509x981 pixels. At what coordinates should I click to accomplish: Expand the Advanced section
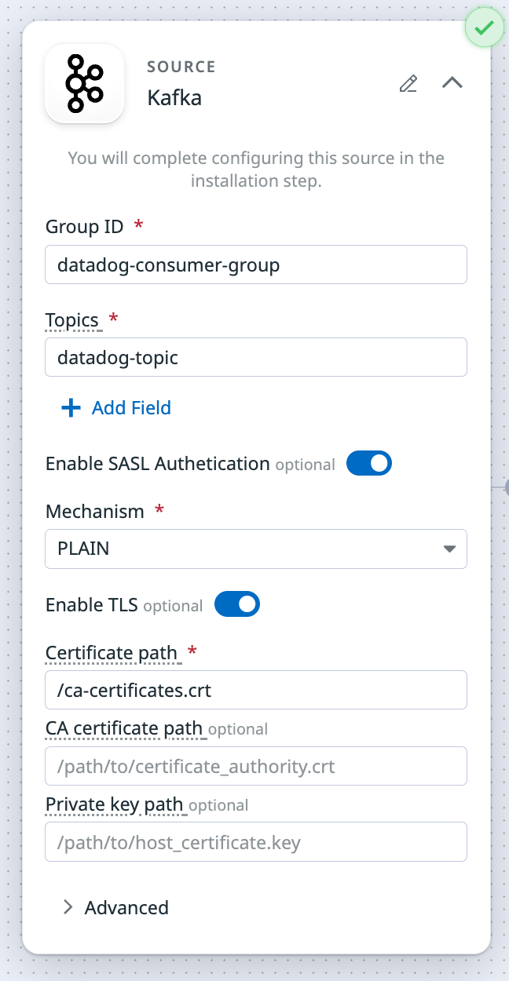pyautogui.click(x=115, y=907)
